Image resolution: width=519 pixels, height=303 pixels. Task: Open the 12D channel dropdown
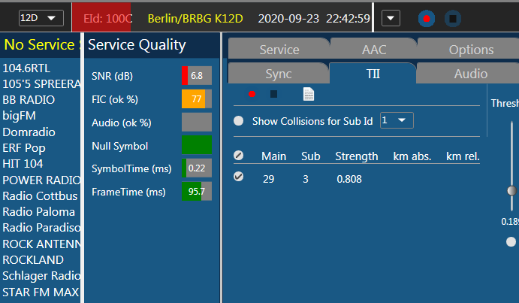[x=41, y=17]
